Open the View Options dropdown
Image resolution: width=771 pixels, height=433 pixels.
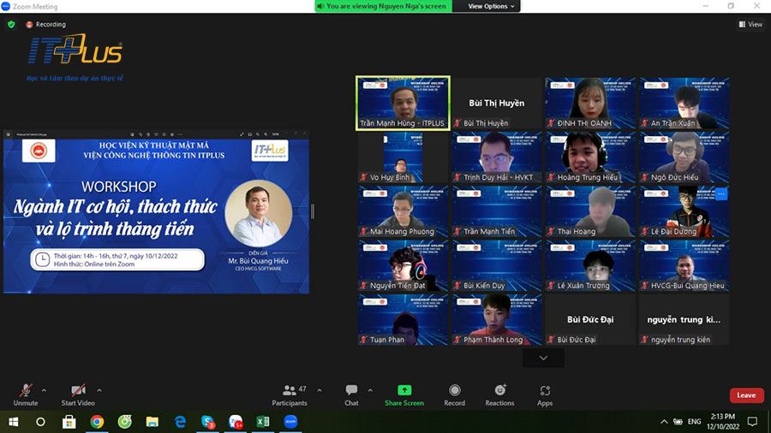493,6
